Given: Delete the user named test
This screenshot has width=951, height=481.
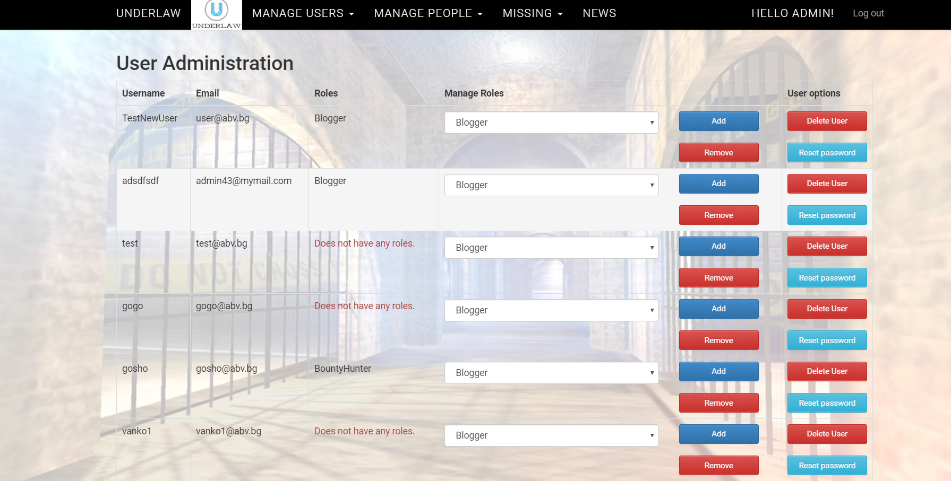Looking at the screenshot, I should click(827, 246).
